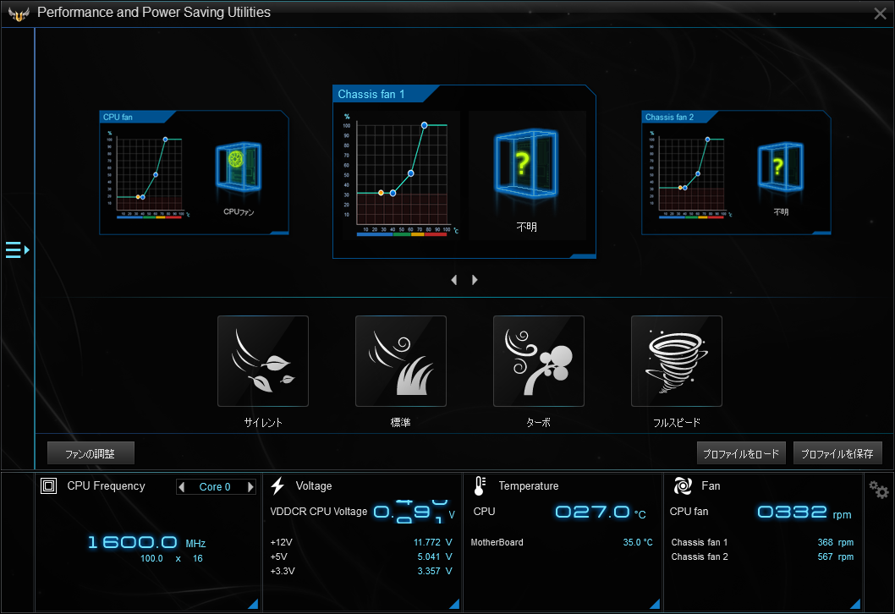Click the Fan pinwheel icon in monitoring panel
Viewport: 895px width, 614px height.
tap(682, 485)
